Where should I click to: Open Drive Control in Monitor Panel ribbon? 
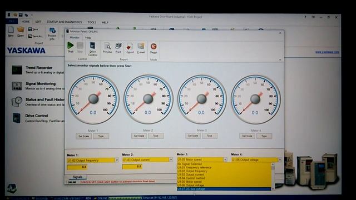[93, 49]
